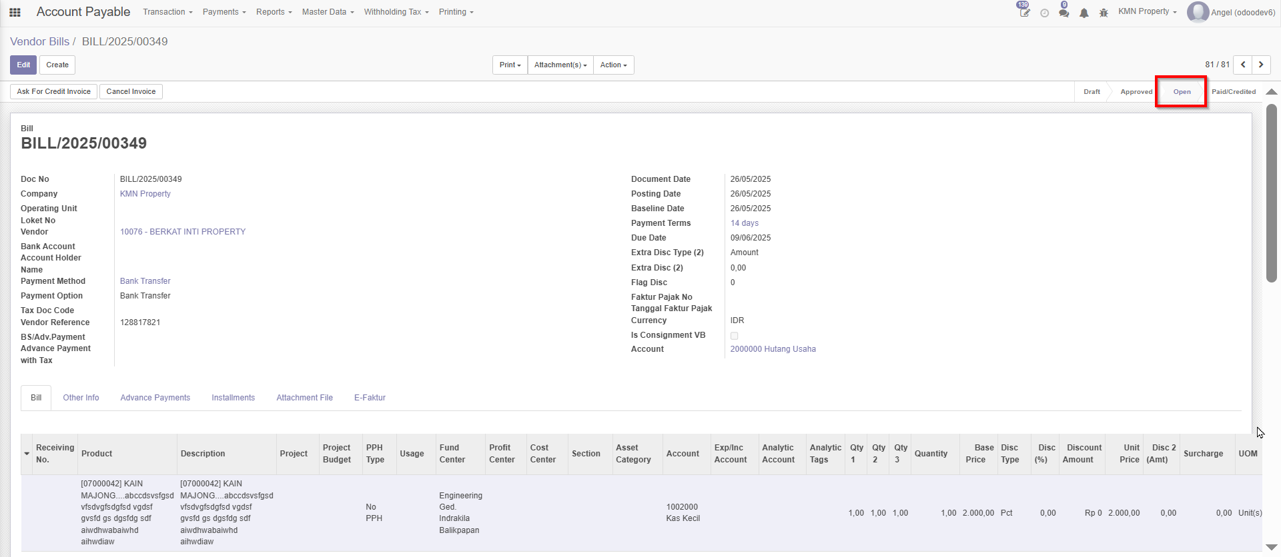This screenshot has height=557, width=1281.
Task: Click the notification bell icon
Action: [x=1084, y=13]
